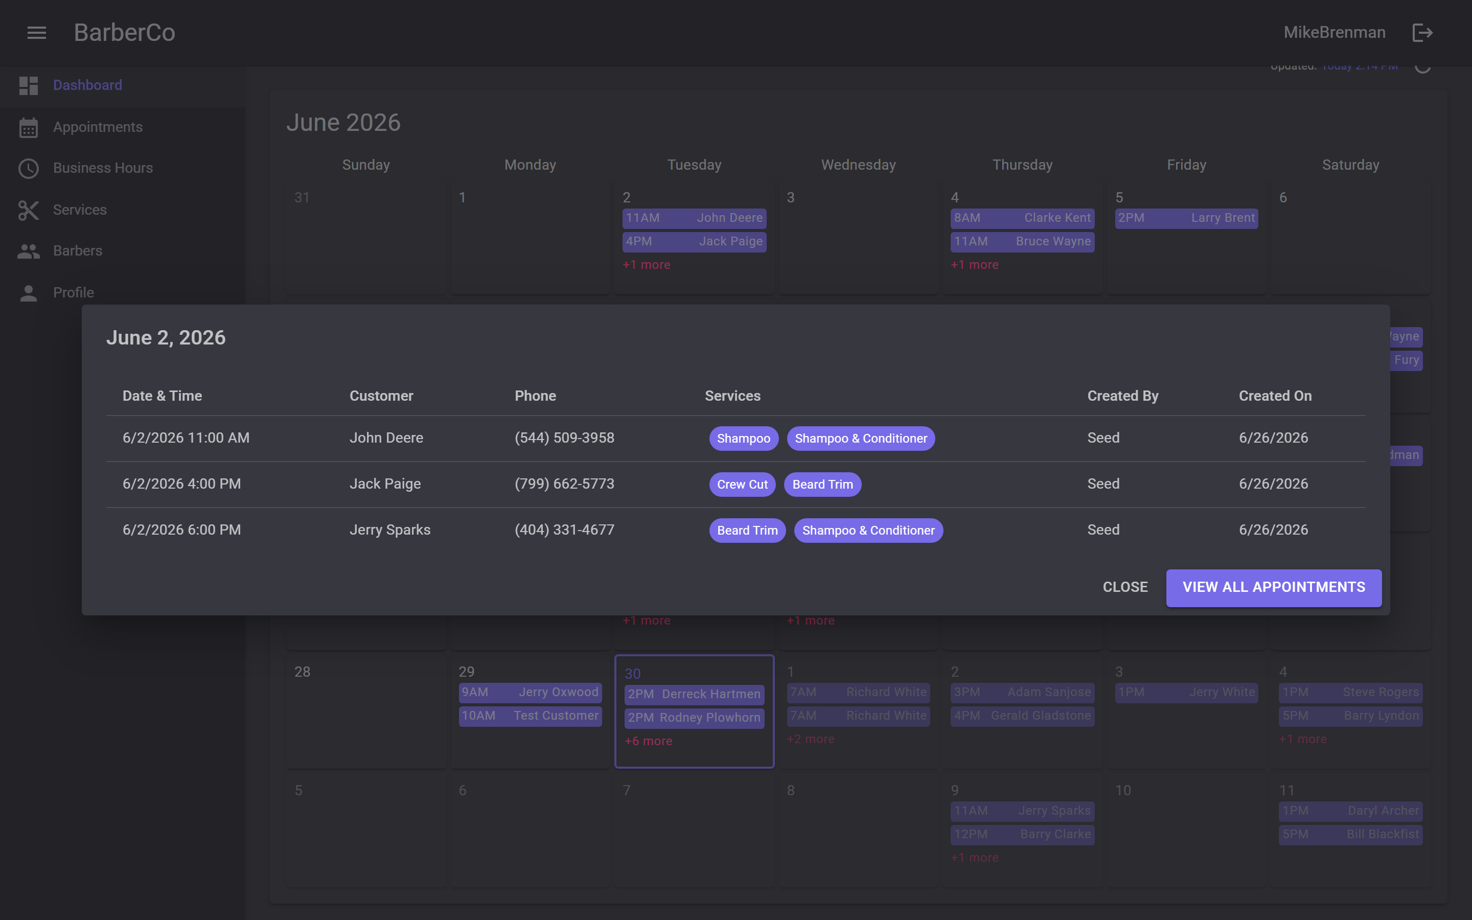Open Dashboard in sidebar
Screen dimensions: 1472x920
coord(122,86)
